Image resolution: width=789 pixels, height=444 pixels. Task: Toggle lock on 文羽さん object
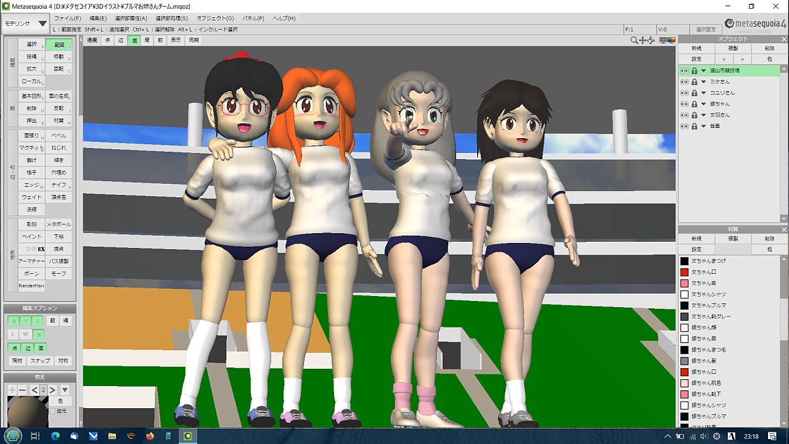pos(694,115)
